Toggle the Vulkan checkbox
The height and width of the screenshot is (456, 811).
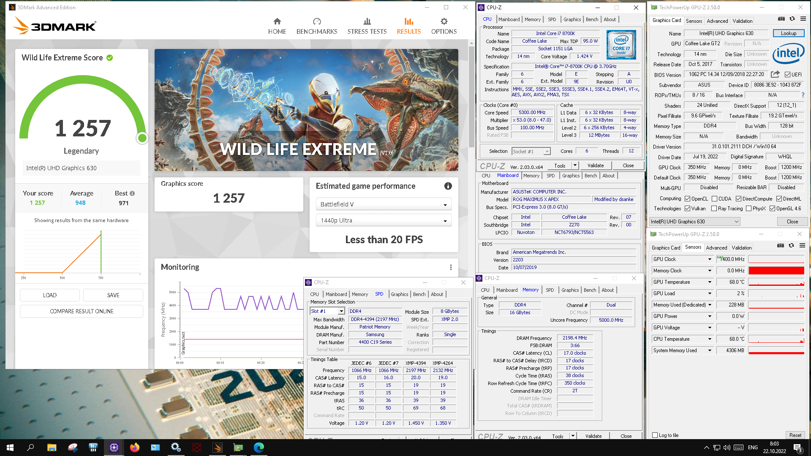pos(688,209)
